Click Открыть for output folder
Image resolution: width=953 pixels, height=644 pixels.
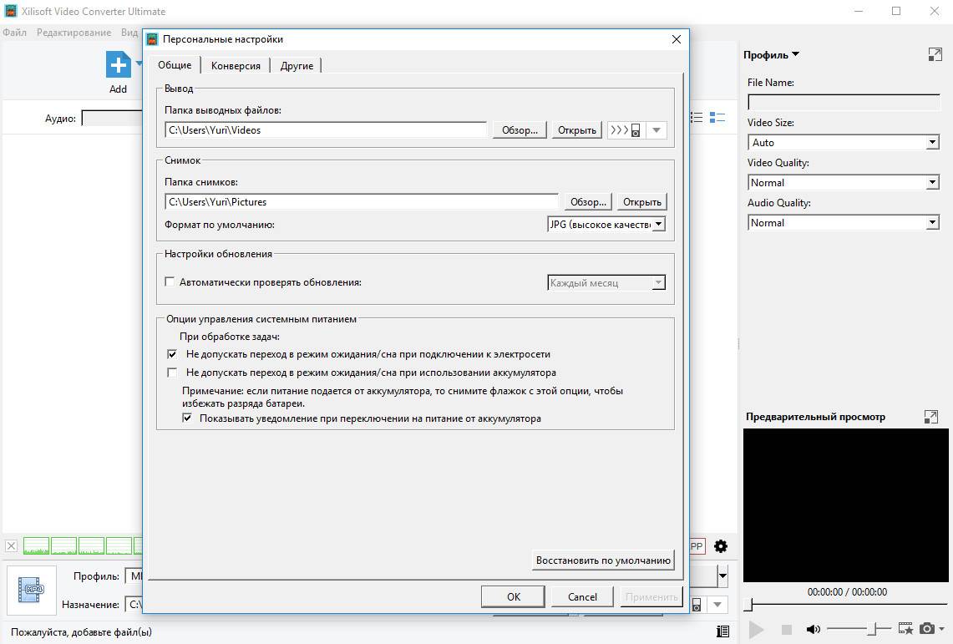[577, 130]
